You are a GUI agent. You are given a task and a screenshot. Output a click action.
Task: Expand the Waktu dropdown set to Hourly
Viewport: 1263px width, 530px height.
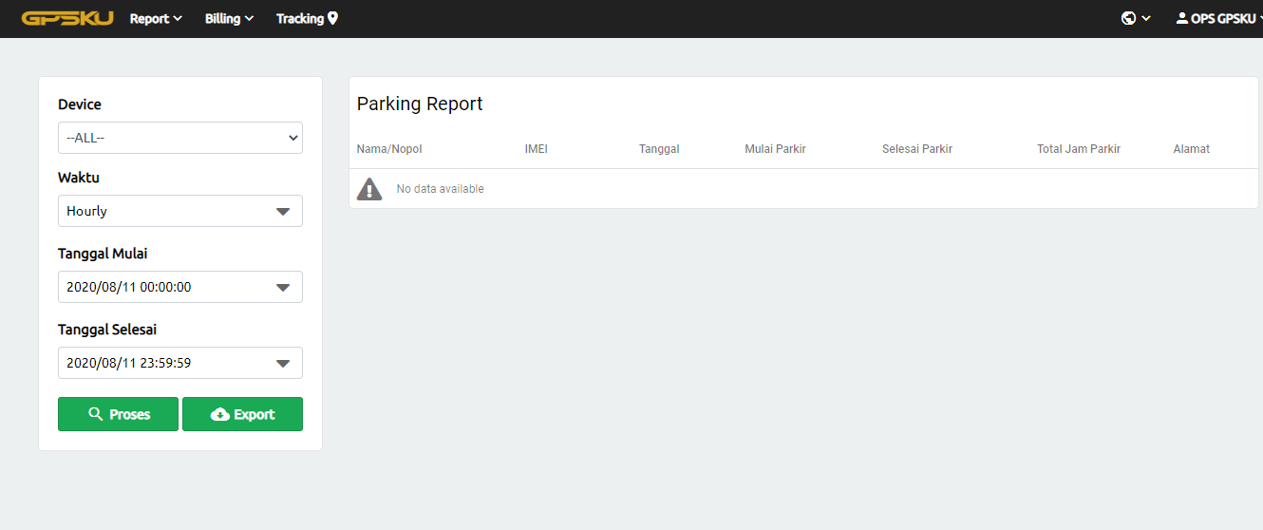[180, 211]
